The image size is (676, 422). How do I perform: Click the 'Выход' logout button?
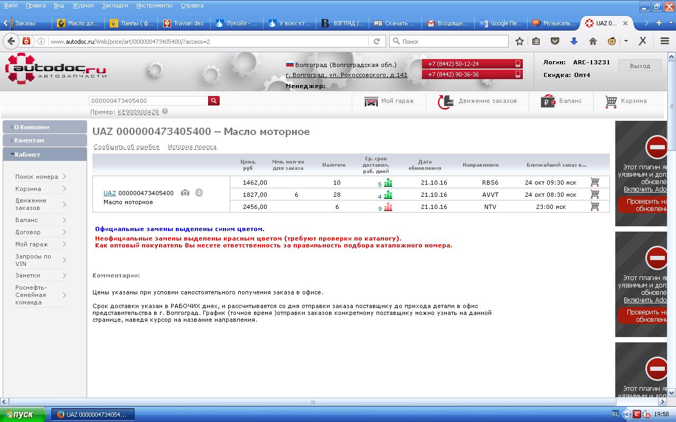[x=640, y=66]
